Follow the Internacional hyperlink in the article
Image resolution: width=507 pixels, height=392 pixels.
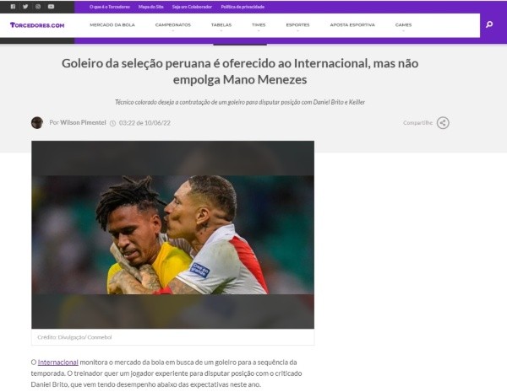[58, 362]
